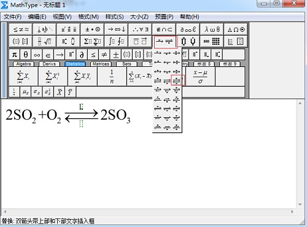The image size is (307, 227).
Task: Open the relational symbols palette (≤≠≈)
Action: pyautogui.click(x=21, y=29)
